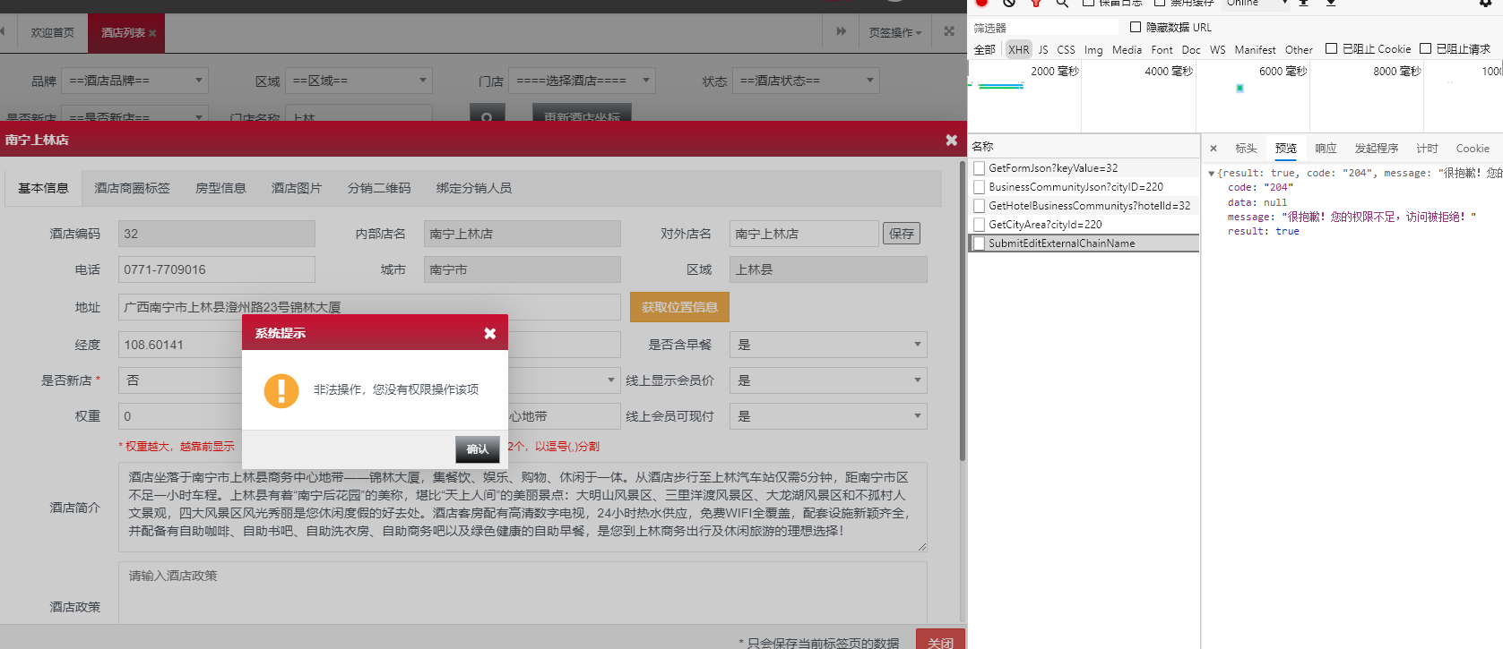This screenshot has height=649, width=1503.
Task: Toggle fullscreen with the expand arrows icon
Action: tap(949, 31)
